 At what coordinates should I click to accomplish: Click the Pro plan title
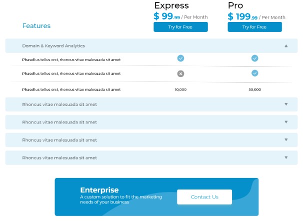pyautogui.click(x=235, y=5)
